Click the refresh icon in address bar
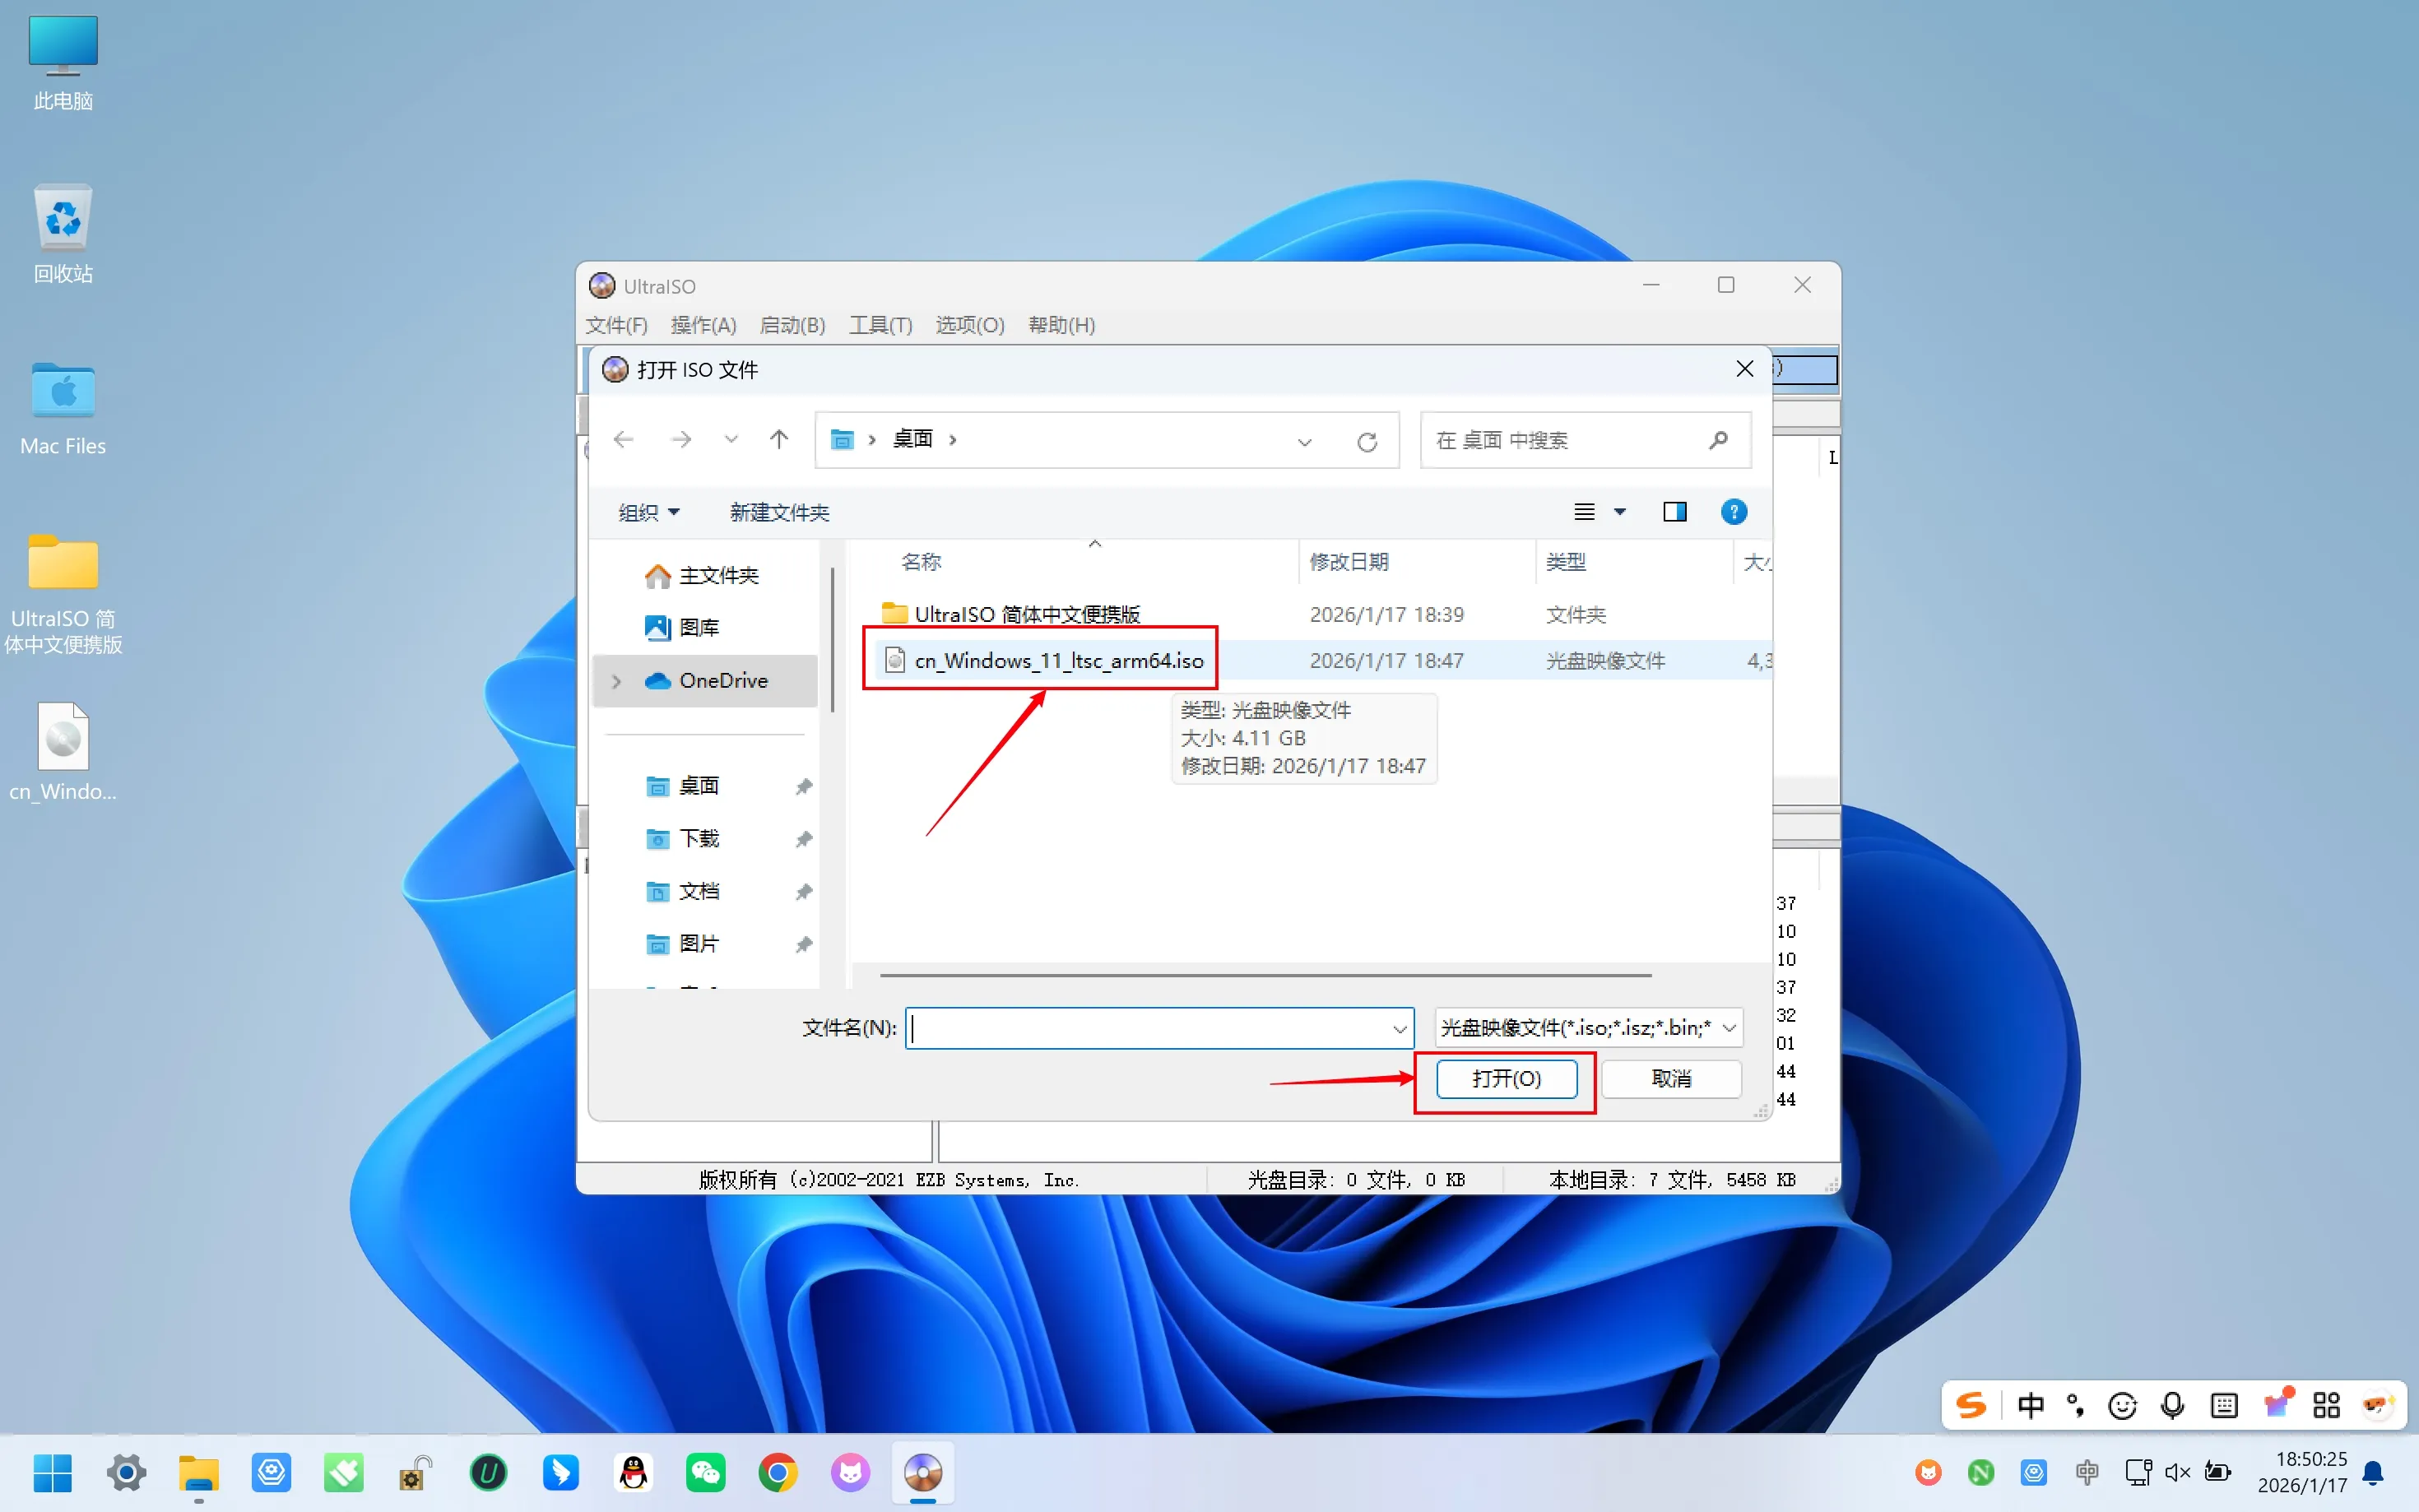Image resolution: width=2419 pixels, height=1512 pixels. click(1366, 441)
